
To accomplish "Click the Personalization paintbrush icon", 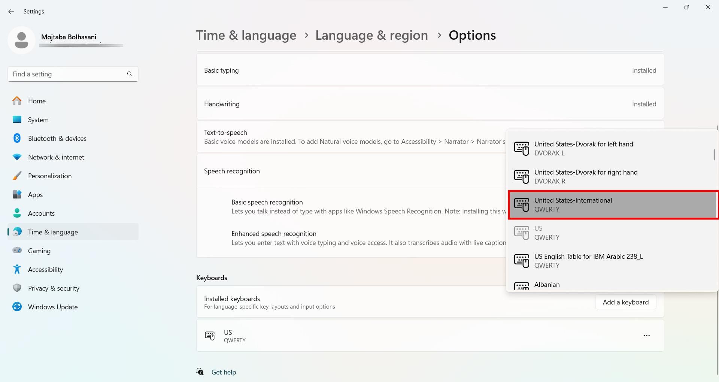I will pyautogui.click(x=17, y=176).
